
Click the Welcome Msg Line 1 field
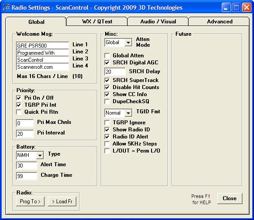pos(42,45)
